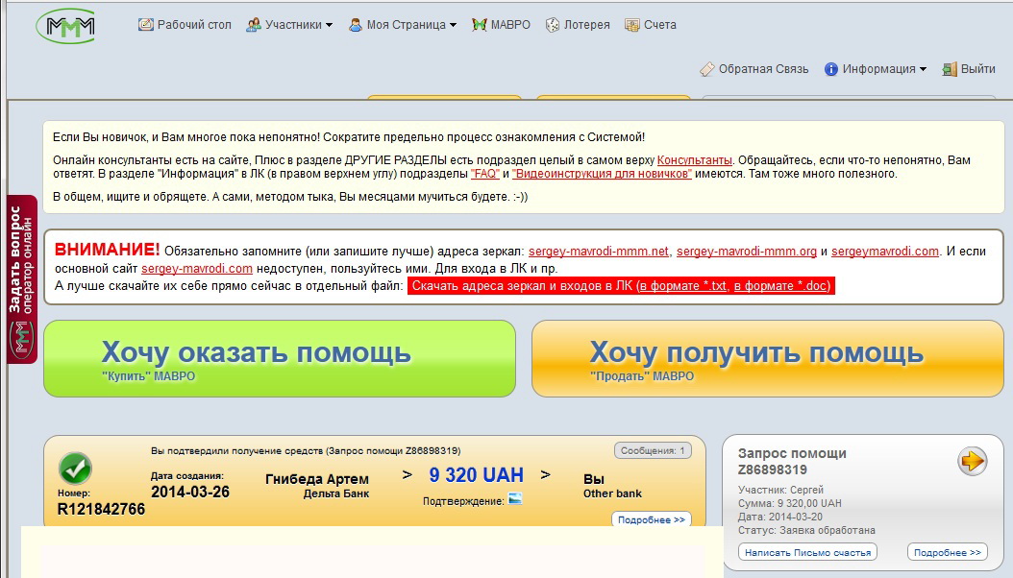Screen dimensions: 1013x578
Task: Expand the Информация dropdown arrow
Action: pyautogui.click(x=923, y=70)
